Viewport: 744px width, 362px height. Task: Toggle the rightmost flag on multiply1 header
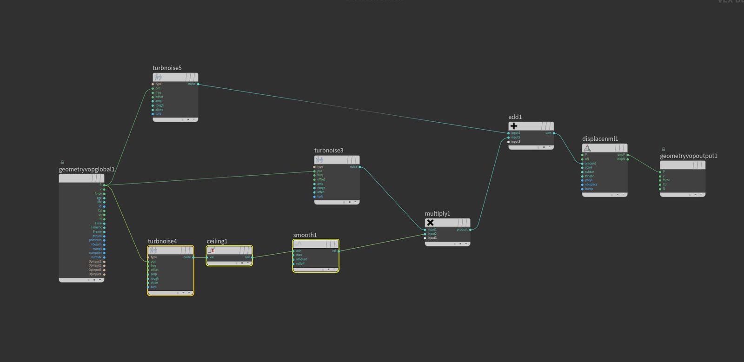pyautogui.click(x=466, y=223)
